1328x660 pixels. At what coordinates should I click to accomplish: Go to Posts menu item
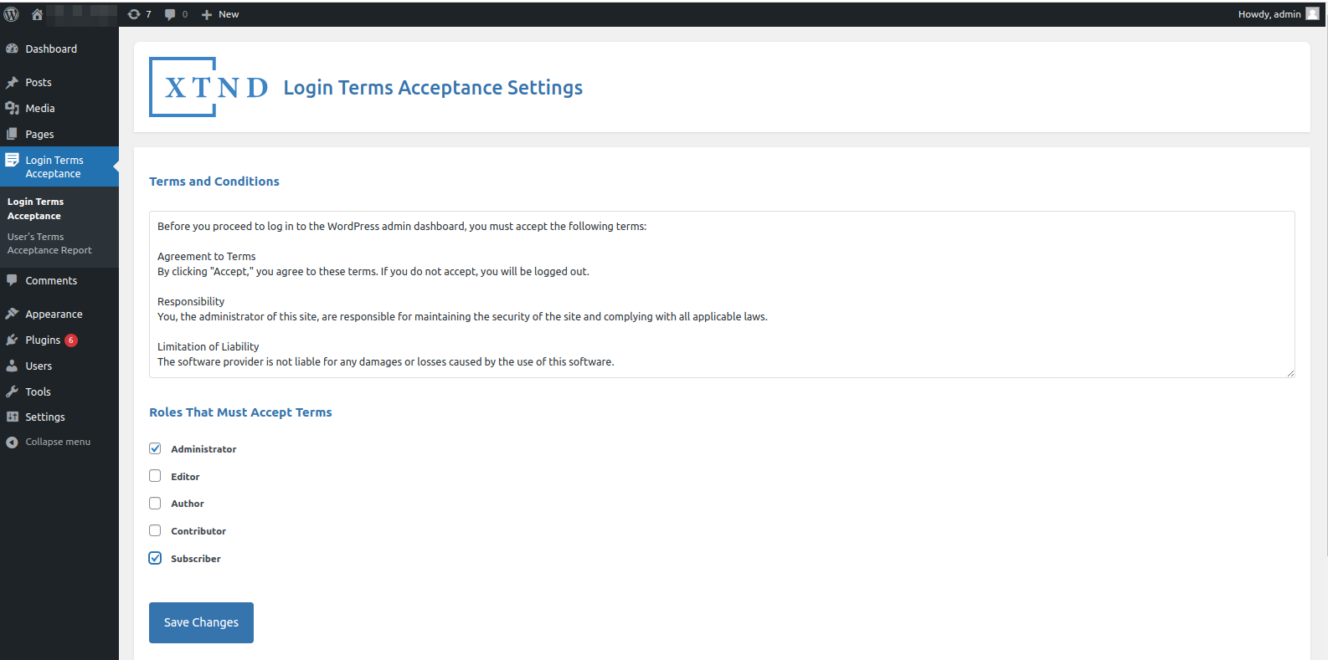point(59,82)
